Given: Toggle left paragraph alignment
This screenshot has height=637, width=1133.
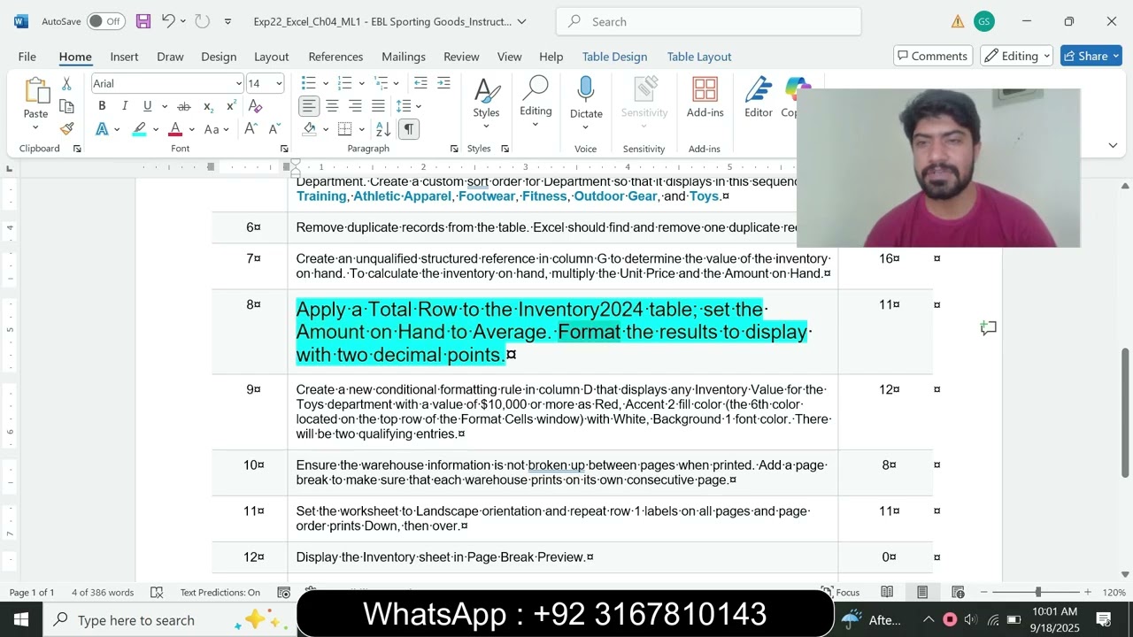Looking at the screenshot, I should (309, 106).
